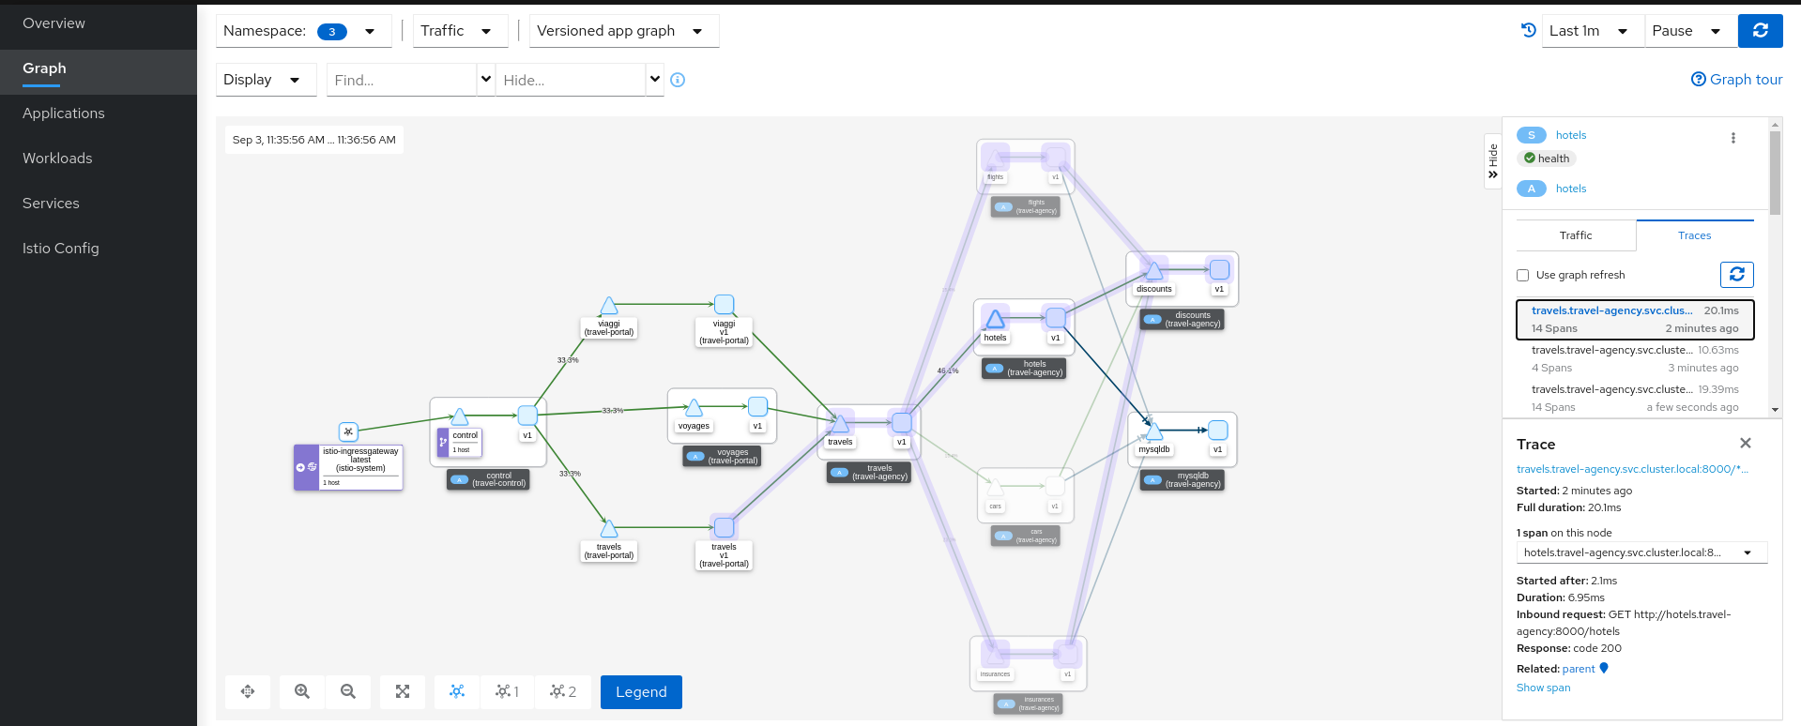Image resolution: width=1801 pixels, height=726 pixels.
Task: Open the Namespace dropdown
Action: [299, 31]
